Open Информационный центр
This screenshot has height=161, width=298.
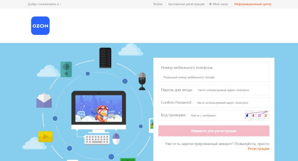click(x=253, y=4)
